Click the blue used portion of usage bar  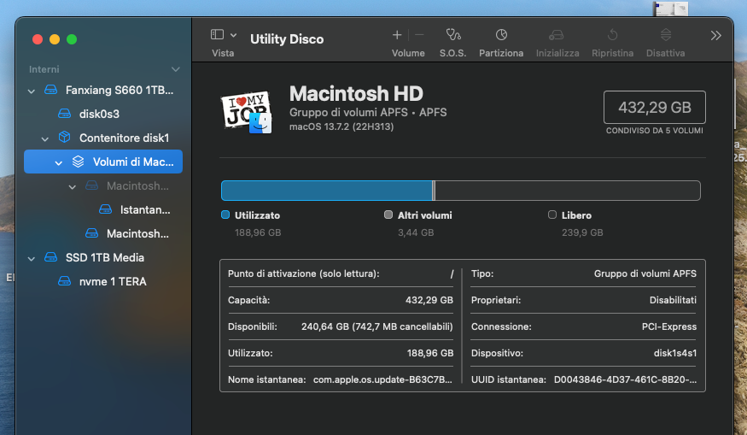[x=327, y=191]
